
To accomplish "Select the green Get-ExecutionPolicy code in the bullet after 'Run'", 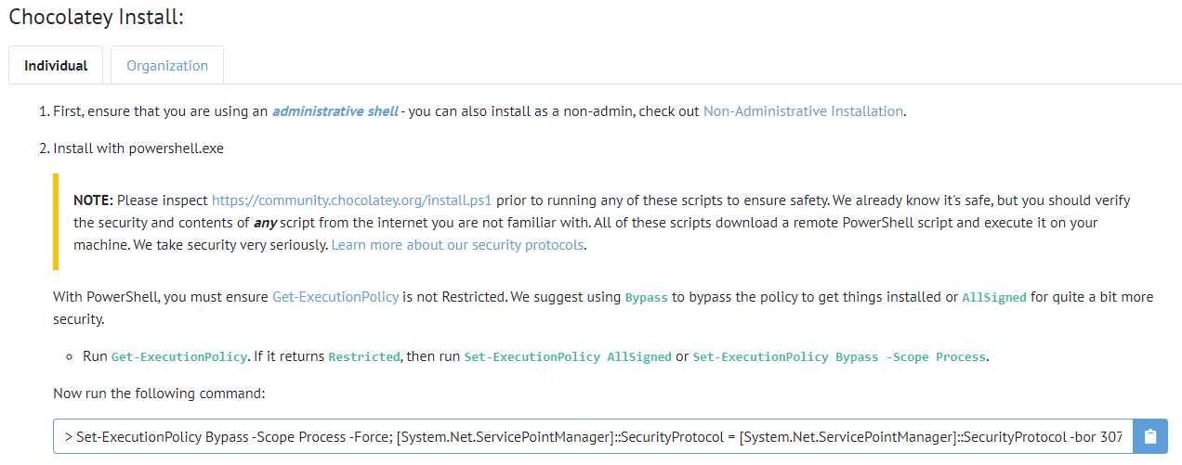I will tap(179, 357).
